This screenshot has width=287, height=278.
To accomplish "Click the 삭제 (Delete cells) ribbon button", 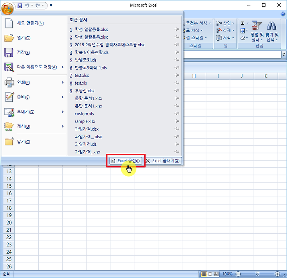I will click(x=225, y=30).
